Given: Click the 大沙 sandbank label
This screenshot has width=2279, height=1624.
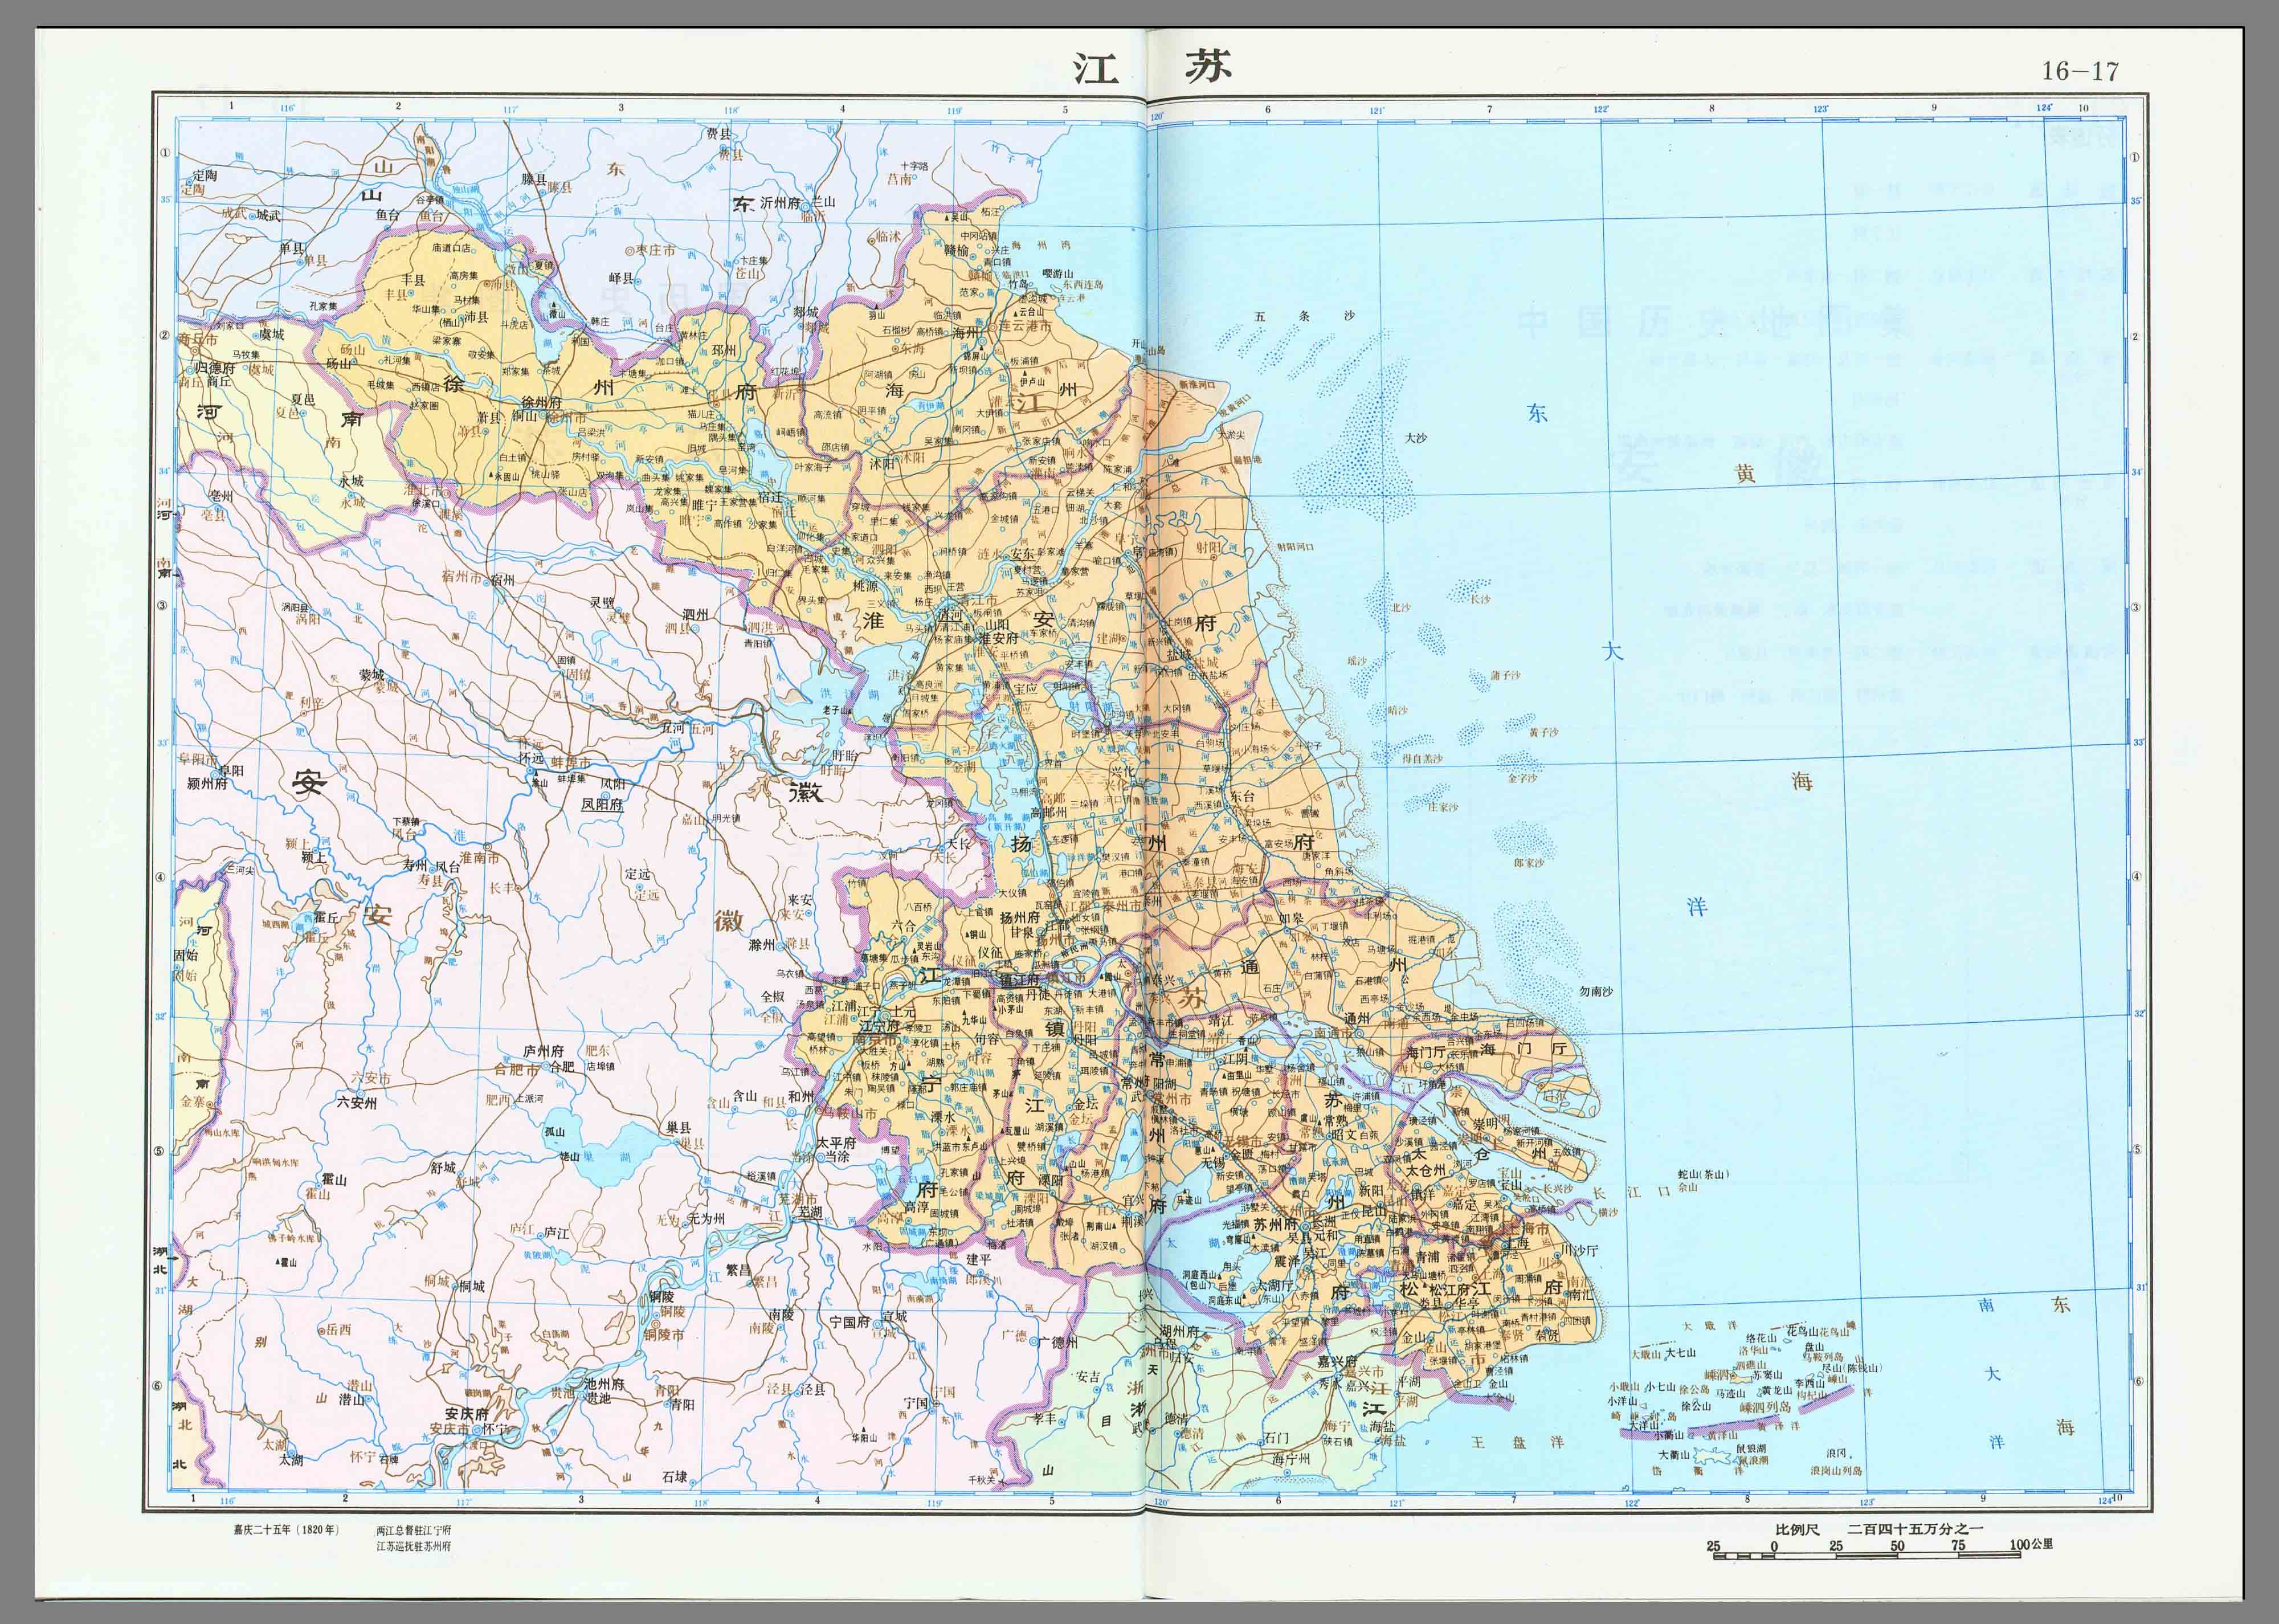Looking at the screenshot, I should click(x=1415, y=438).
